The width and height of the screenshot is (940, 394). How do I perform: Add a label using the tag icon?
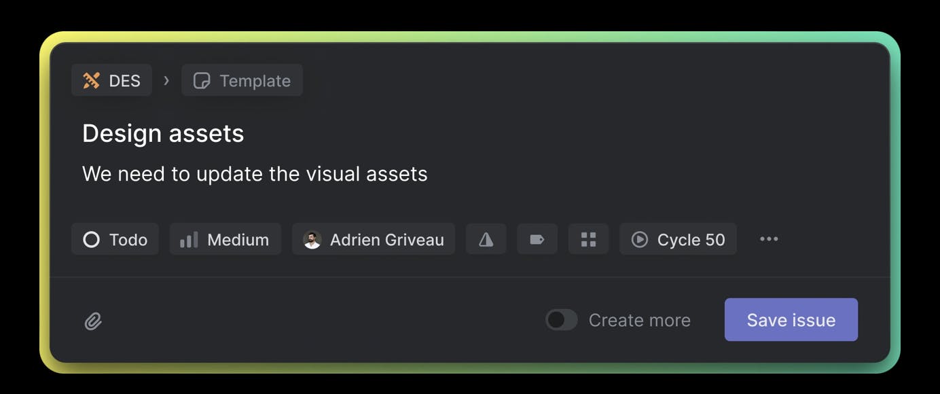[x=537, y=239]
